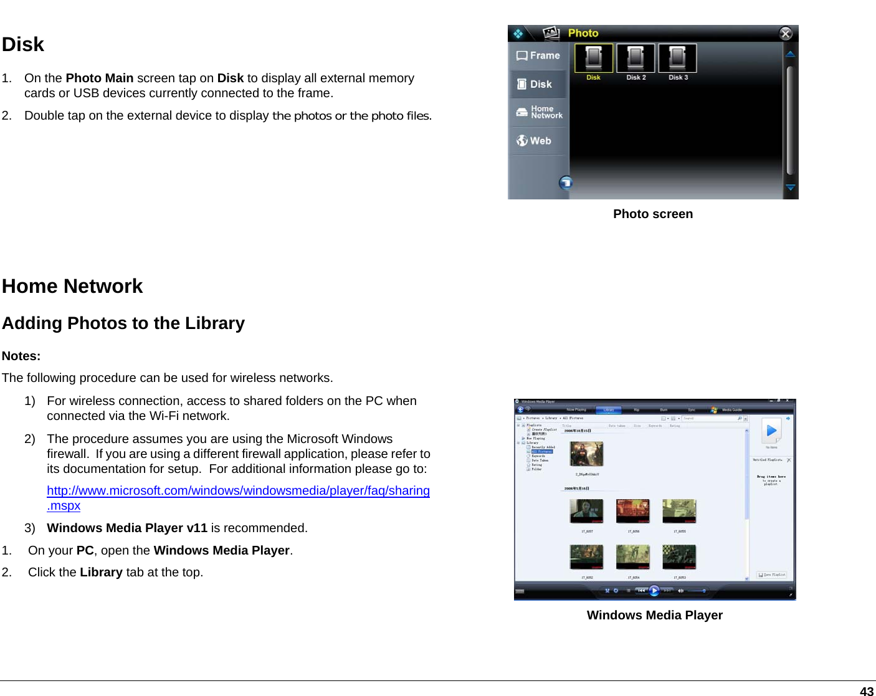Click the Next track button

tap(667, 591)
